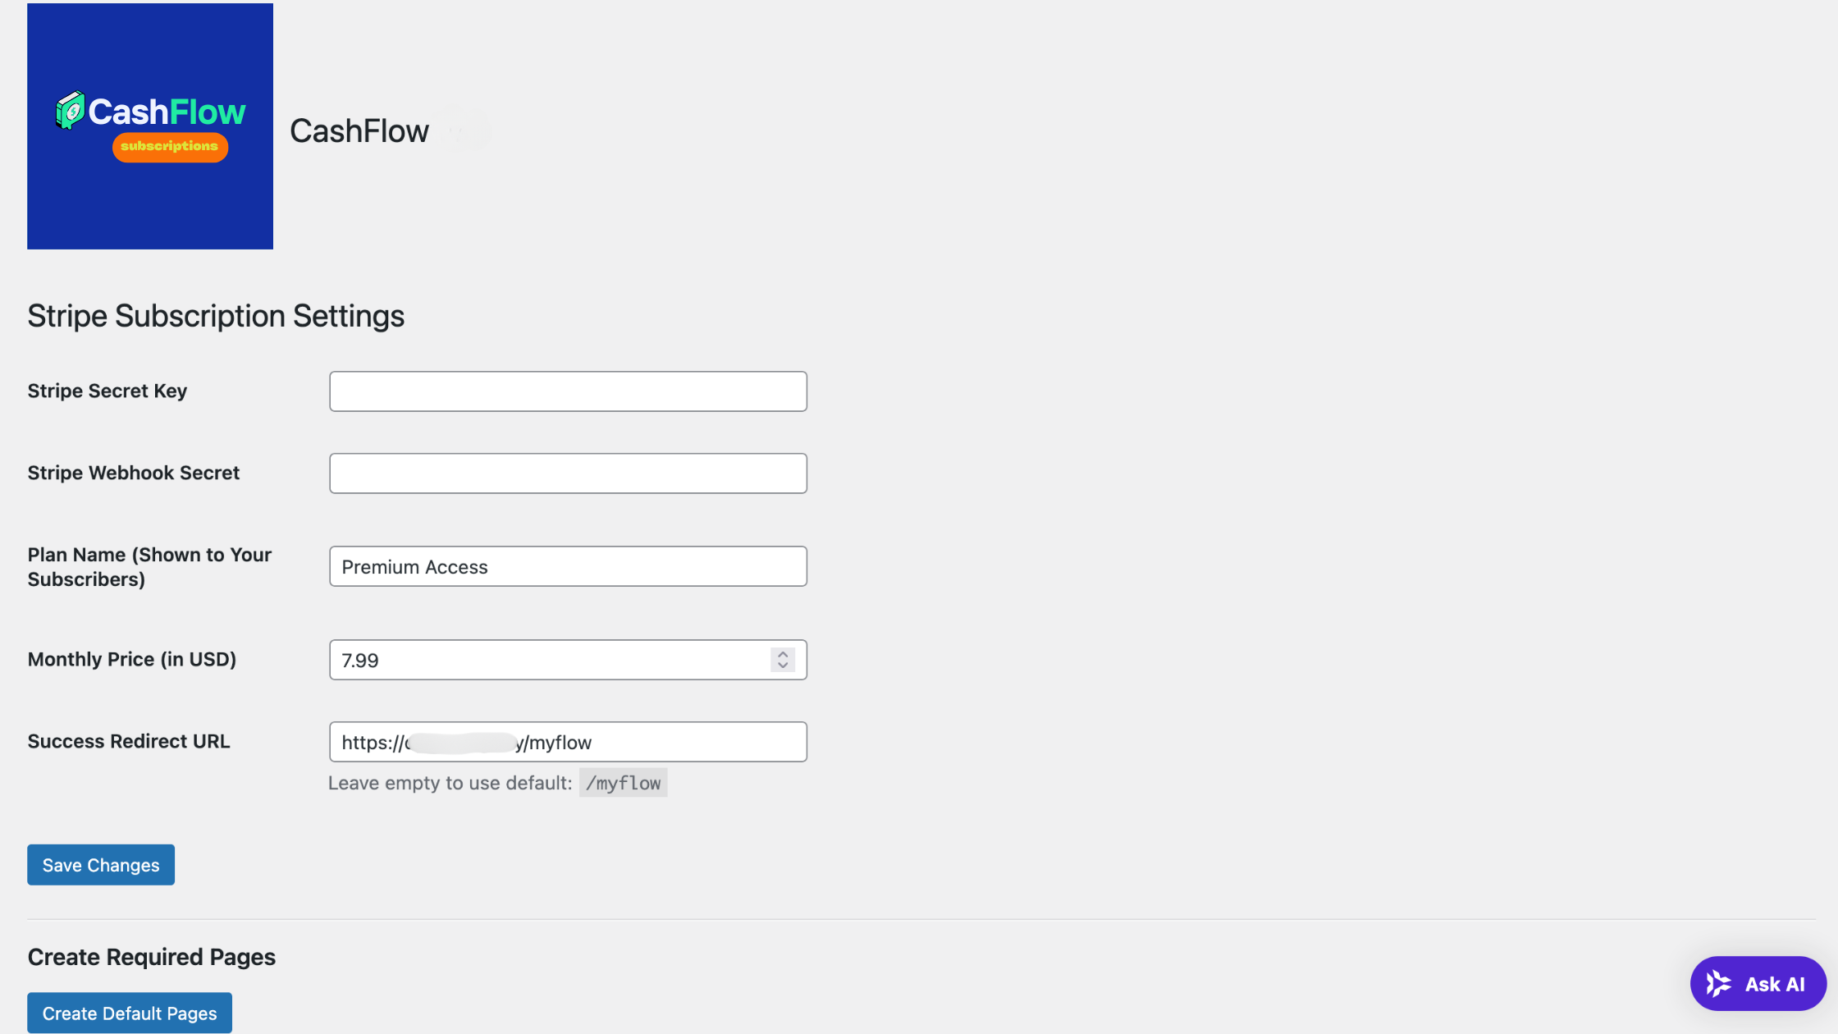The image size is (1838, 1034).
Task: Decrease monthly price with the down arrow
Action: [783, 666]
